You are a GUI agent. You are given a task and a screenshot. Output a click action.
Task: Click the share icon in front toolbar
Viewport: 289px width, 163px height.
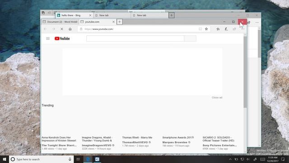click(234, 29)
